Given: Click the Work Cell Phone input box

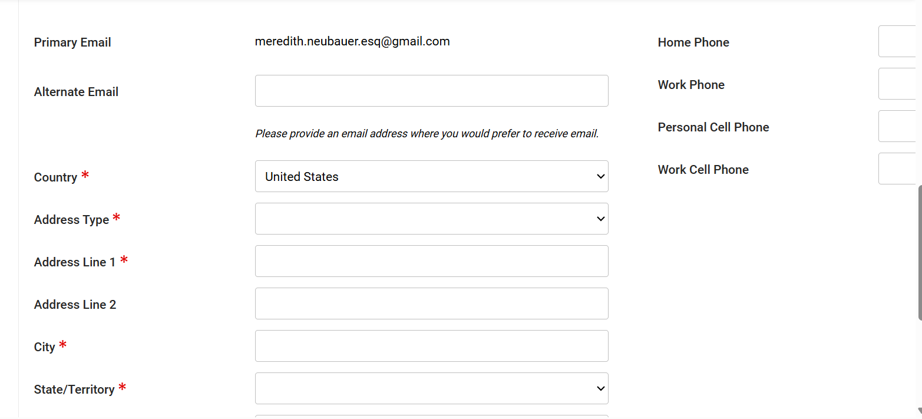Looking at the screenshot, I should coord(898,169).
